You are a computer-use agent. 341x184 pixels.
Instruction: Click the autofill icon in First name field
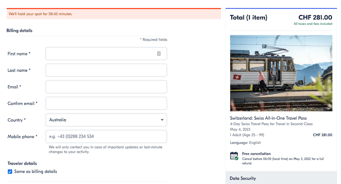tap(159, 54)
